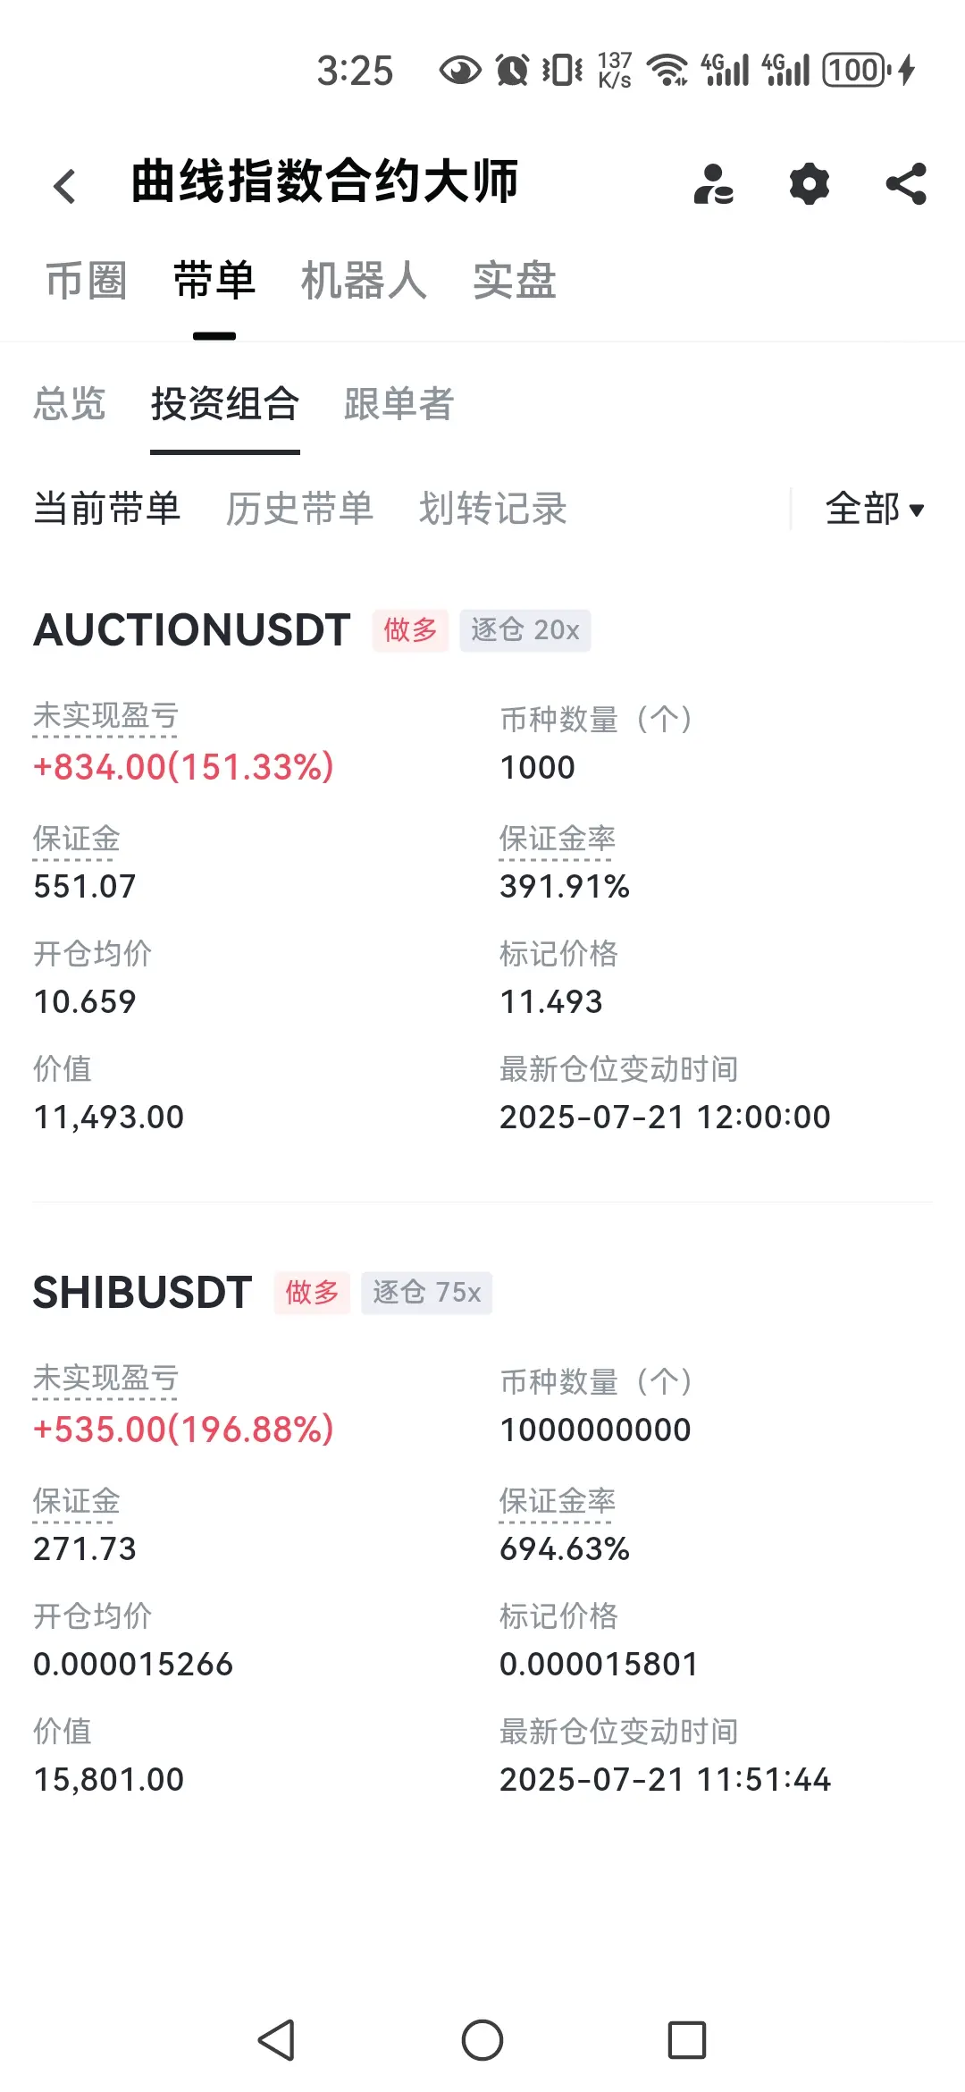Open settings via gear icon
The height and width of the screenshot is (2092, 965).
(x=810, y=184)
